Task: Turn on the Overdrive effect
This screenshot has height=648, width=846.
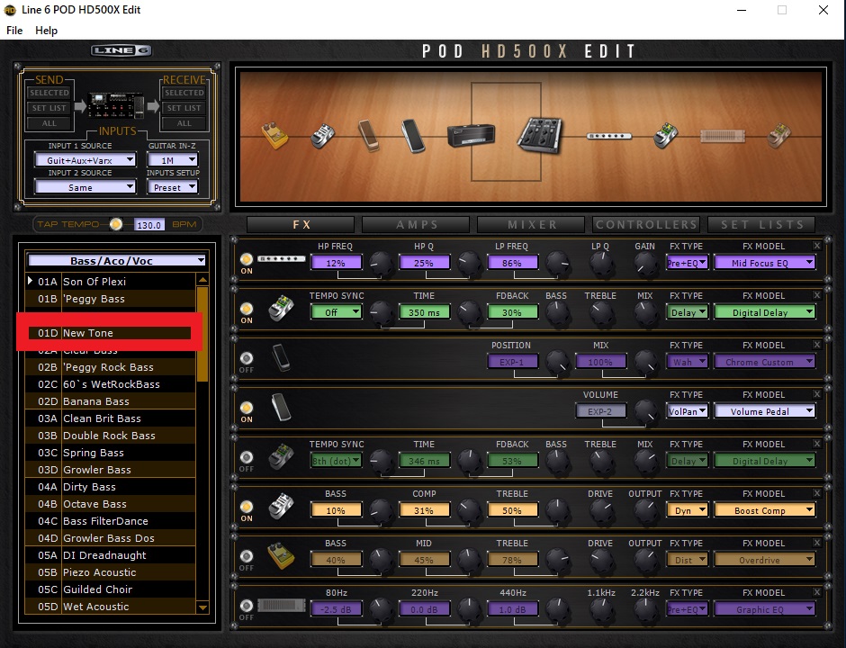Action: pyautogui.click(x=247, y=556)
